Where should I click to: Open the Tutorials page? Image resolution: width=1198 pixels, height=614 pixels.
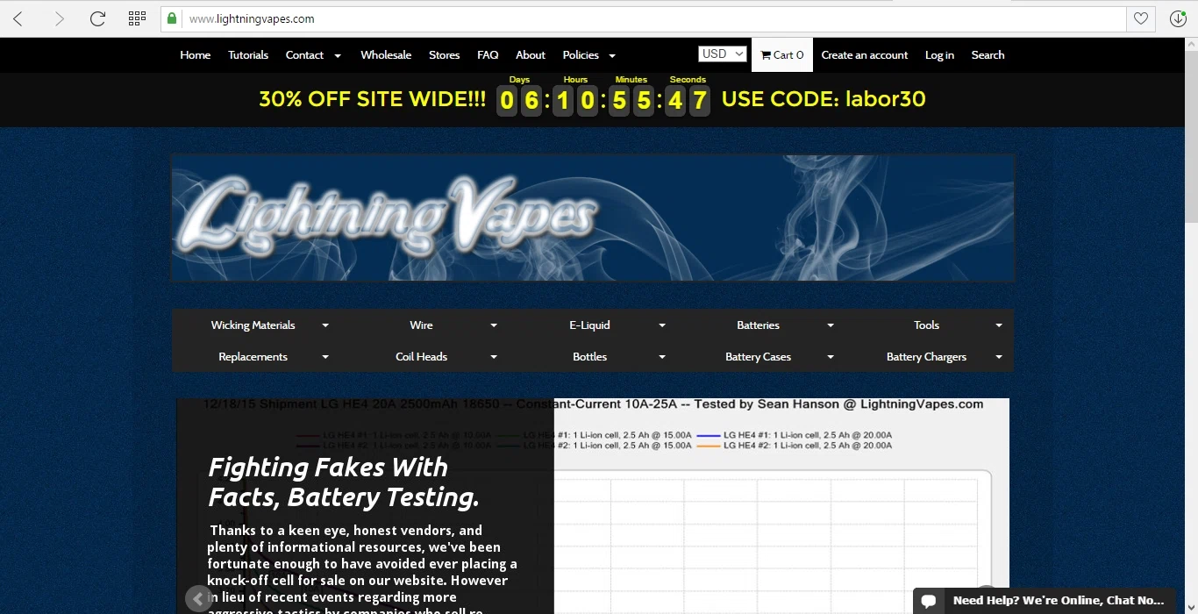point(248,54)
